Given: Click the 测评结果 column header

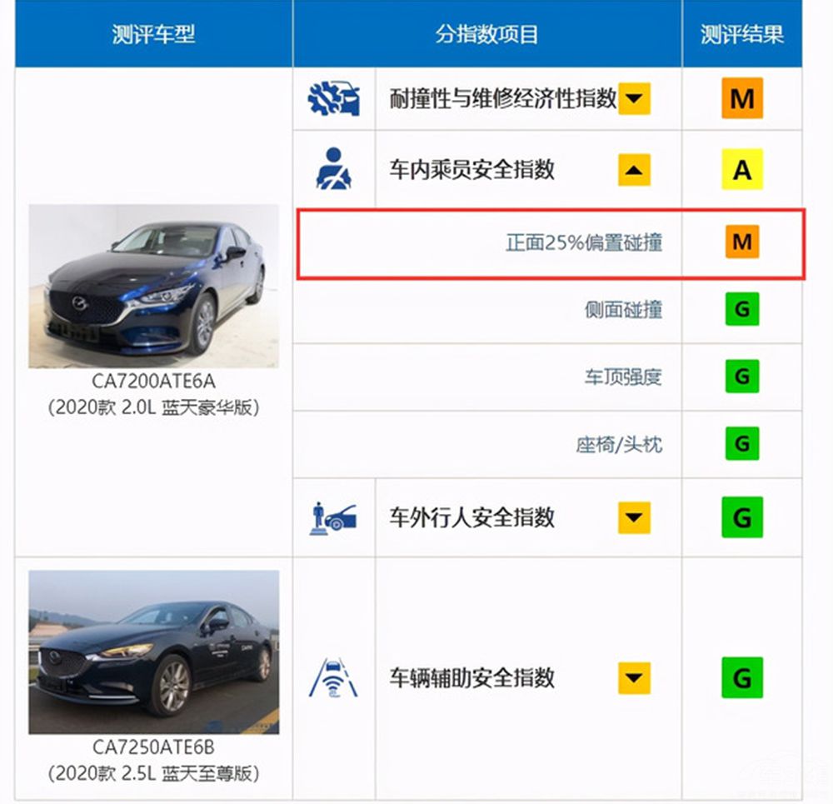Looking at the screenshot, I should pos(742,34).
